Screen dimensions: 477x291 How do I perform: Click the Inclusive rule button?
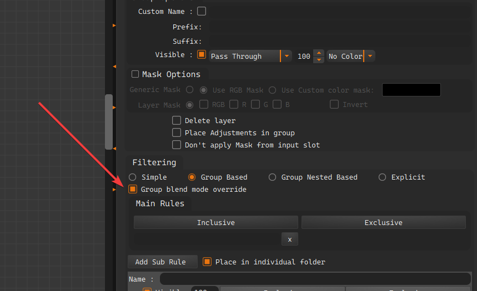216,223
